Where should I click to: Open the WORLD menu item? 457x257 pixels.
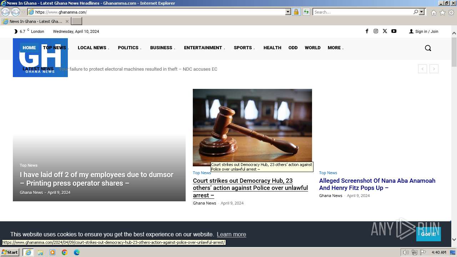pos(313,48)
